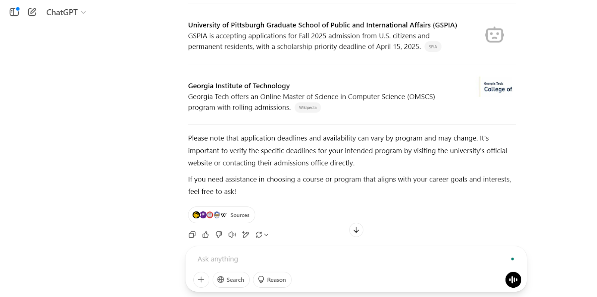Click the scroll-to-bottom arrow button
This screenshot has width=597, height=297.
point(356,230)
